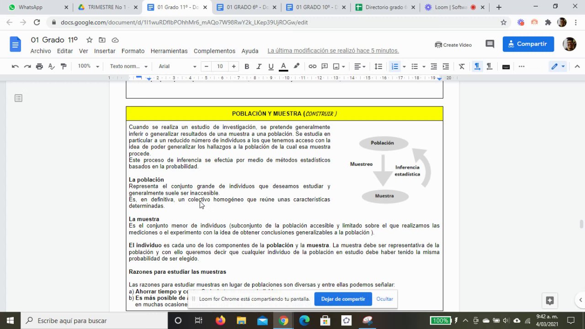Insert an image
This screenshot has height=329, width=585.
[336, 66]
